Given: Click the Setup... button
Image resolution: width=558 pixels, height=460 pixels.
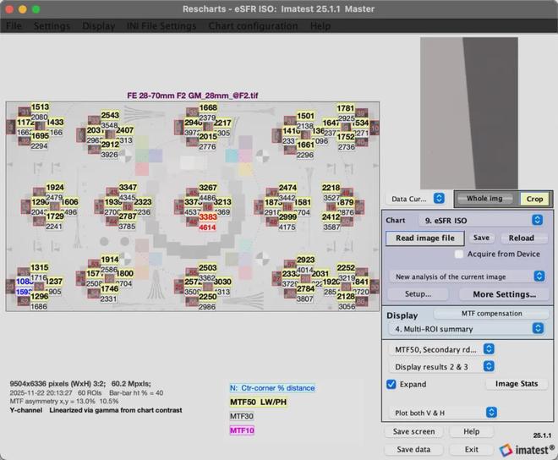Looking at the screenshot, I should tap(418, 294).
